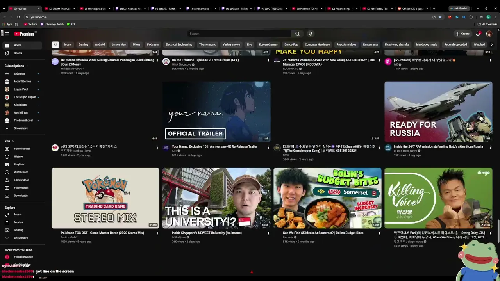Open the Logan Paul subscription channel
Screen dimensions: 500x281
[x=22, y=89]
